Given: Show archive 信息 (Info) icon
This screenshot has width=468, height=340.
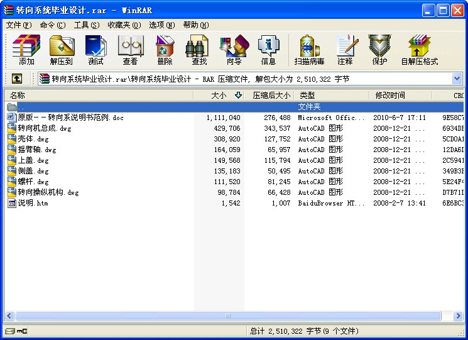Looking at the screenshot, I should [268, 50].
